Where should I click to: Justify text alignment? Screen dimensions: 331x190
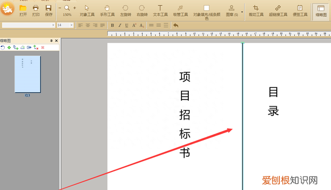click(x=102, y=25)
